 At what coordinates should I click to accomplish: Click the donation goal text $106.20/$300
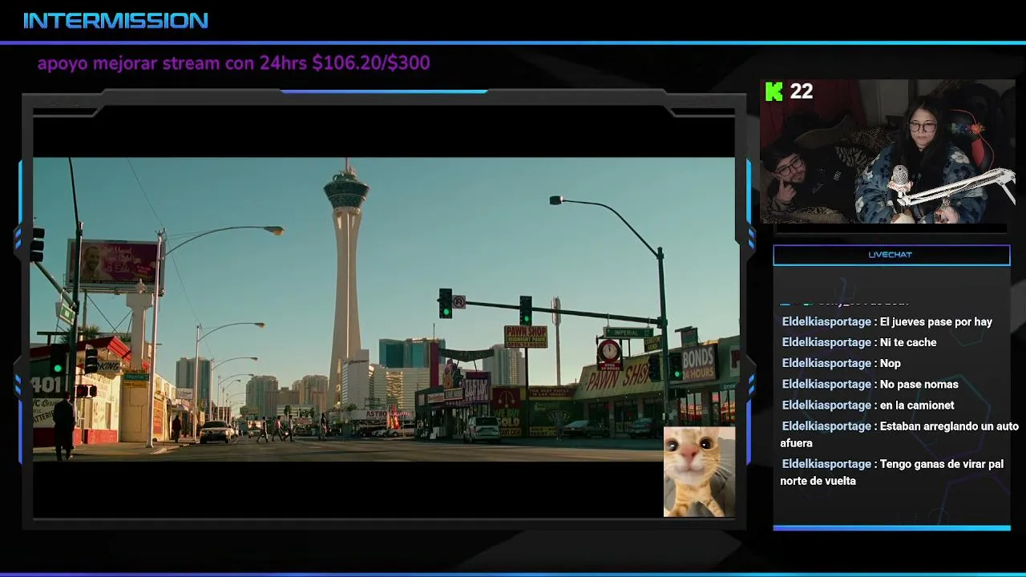click(371, 63)
